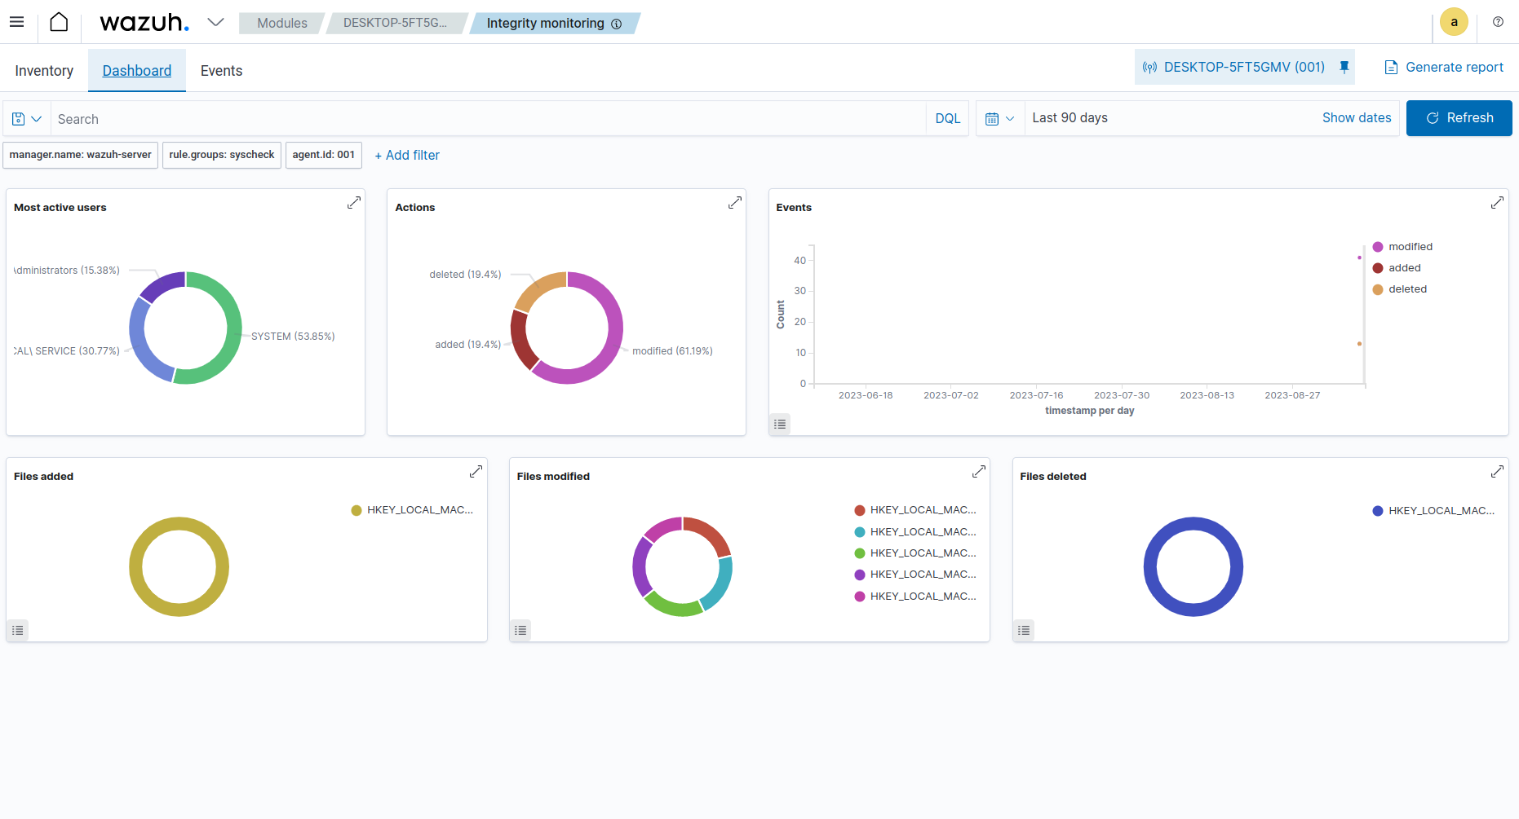
Task: Open the saved queries dropdown
Action: coord(25,118)
